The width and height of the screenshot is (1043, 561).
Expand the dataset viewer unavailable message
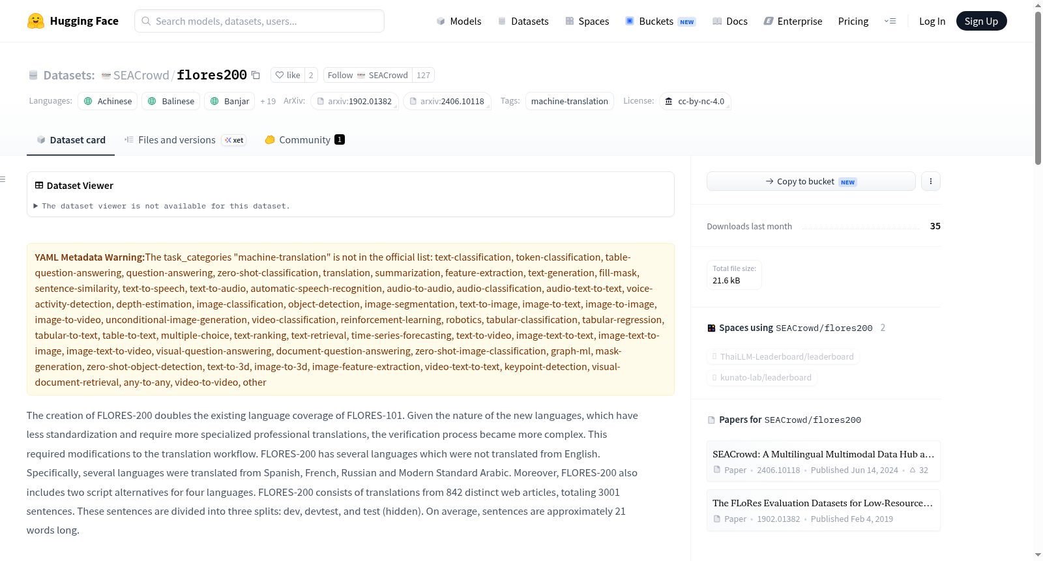[x=162, y=206]
